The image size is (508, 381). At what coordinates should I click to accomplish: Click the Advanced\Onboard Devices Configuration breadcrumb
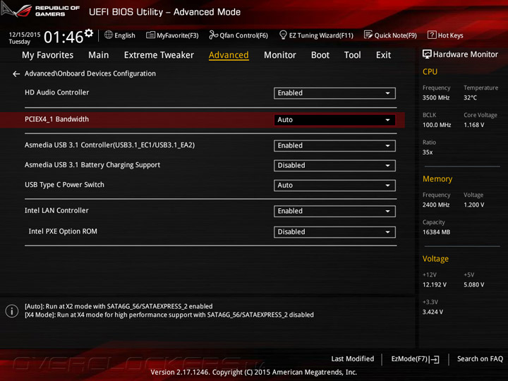(90, 74)
